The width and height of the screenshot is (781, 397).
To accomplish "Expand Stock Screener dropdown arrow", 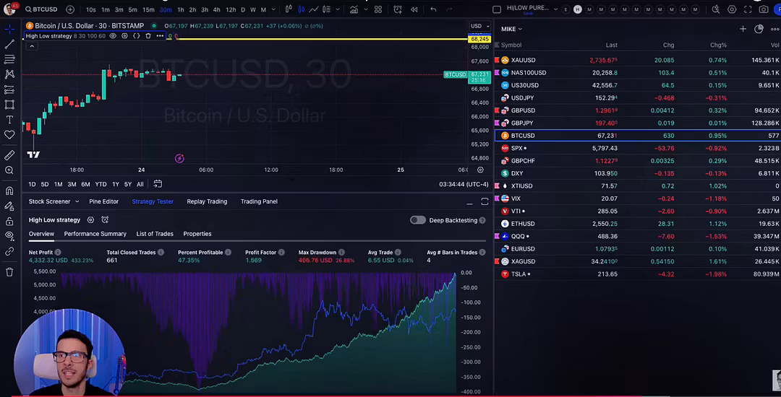I will pyautogui.click(x=77, y=201).
